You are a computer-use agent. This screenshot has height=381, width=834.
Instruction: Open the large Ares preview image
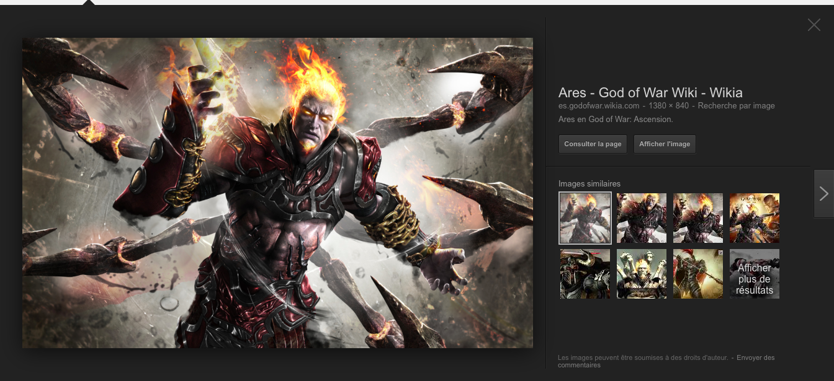pyautogui.click(x=277, y=193)
